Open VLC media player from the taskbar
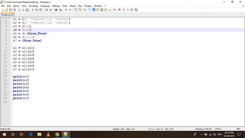This screenshot has height=138, width=245. tap(48, 135)
